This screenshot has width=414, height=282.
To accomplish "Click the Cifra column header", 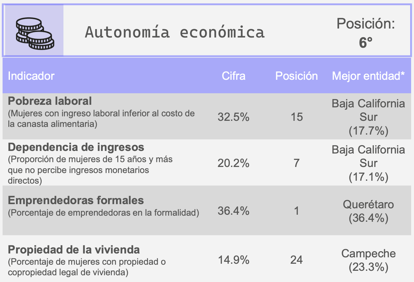I will click(234, 76).
